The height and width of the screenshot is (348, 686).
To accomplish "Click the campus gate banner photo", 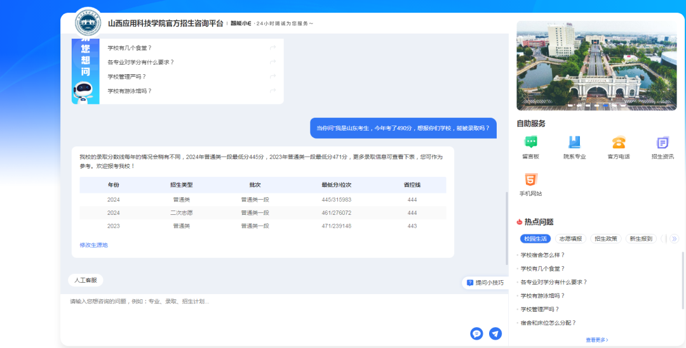I will click(596, 65).
